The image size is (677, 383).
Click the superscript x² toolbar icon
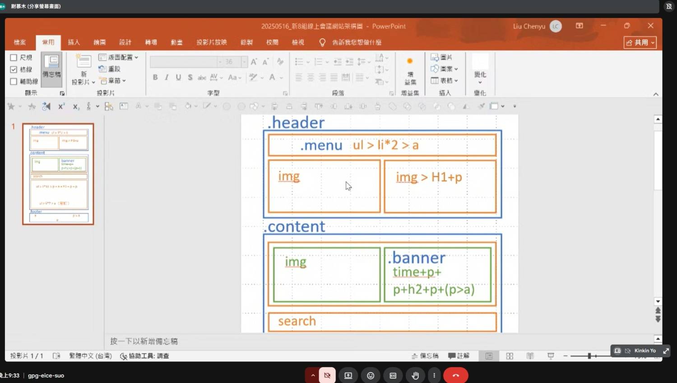[x=61, y=106]
